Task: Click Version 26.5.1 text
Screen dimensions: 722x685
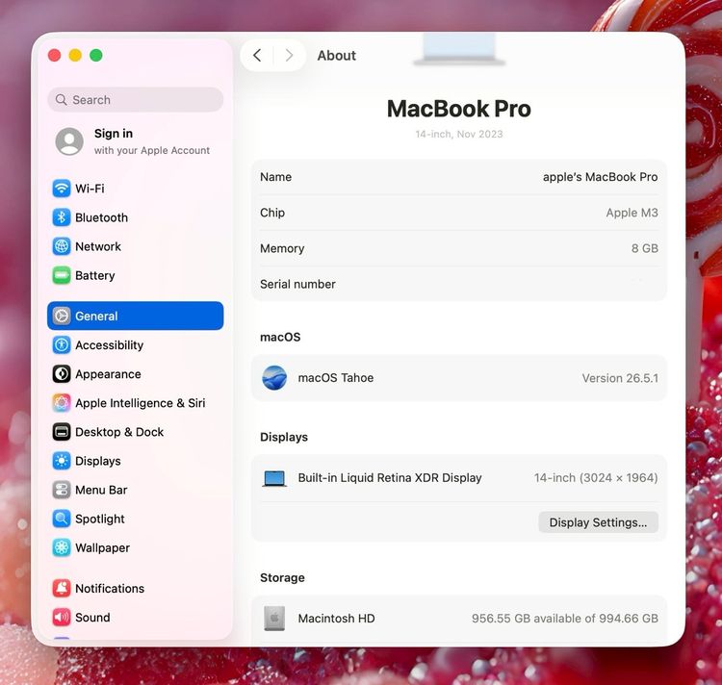Action: click(620, 378)
